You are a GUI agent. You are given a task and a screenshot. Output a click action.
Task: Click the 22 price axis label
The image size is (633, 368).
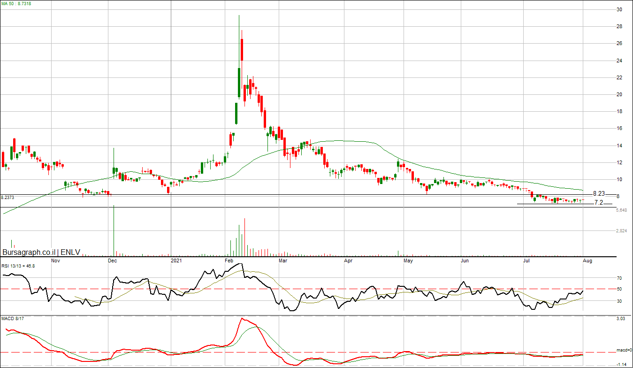coord(619,77)
